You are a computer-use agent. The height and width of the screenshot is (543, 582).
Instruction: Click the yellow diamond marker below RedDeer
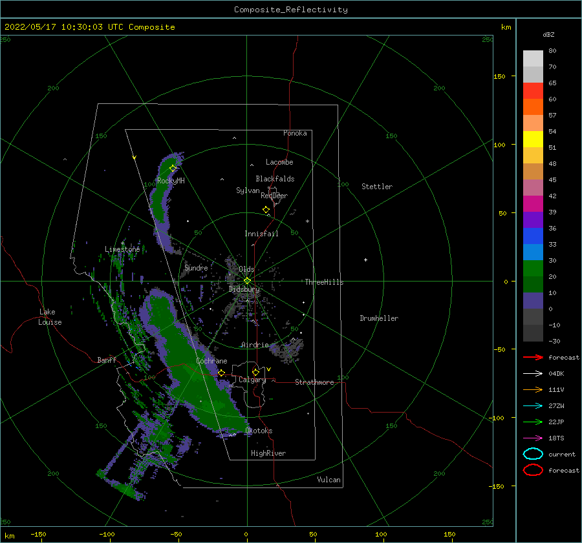(x=266, y=210)
